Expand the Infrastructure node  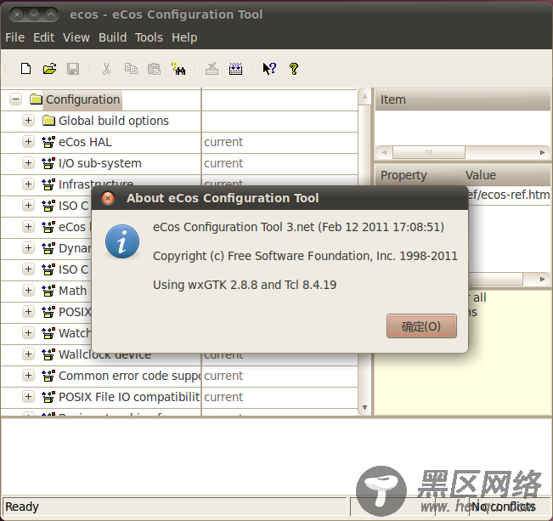[x=28, y=184]
